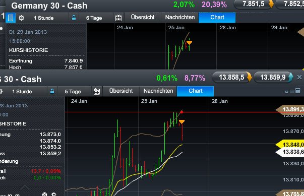
Task: Click the 13.870,0 axis label
Action: (293, 132)
